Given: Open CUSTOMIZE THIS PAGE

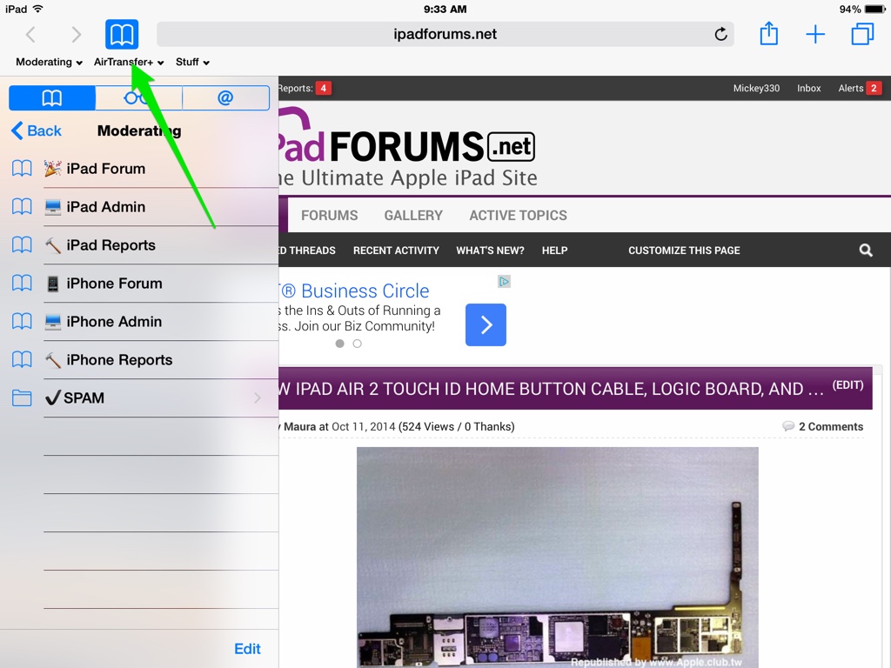Looking at the screenshot, I should [684, 250].
